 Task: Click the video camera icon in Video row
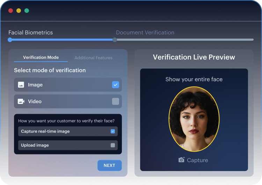click(x=21, y=101)
